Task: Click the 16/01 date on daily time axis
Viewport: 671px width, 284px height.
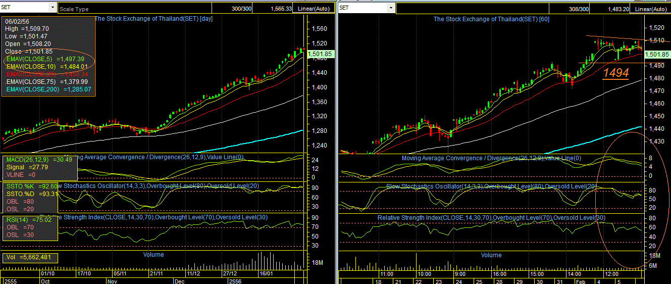Action: click(265, 273)
